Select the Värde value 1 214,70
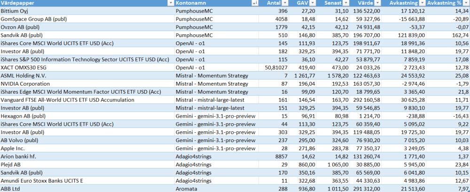Viewport: 470px width, 192px height. click(366, 116)
